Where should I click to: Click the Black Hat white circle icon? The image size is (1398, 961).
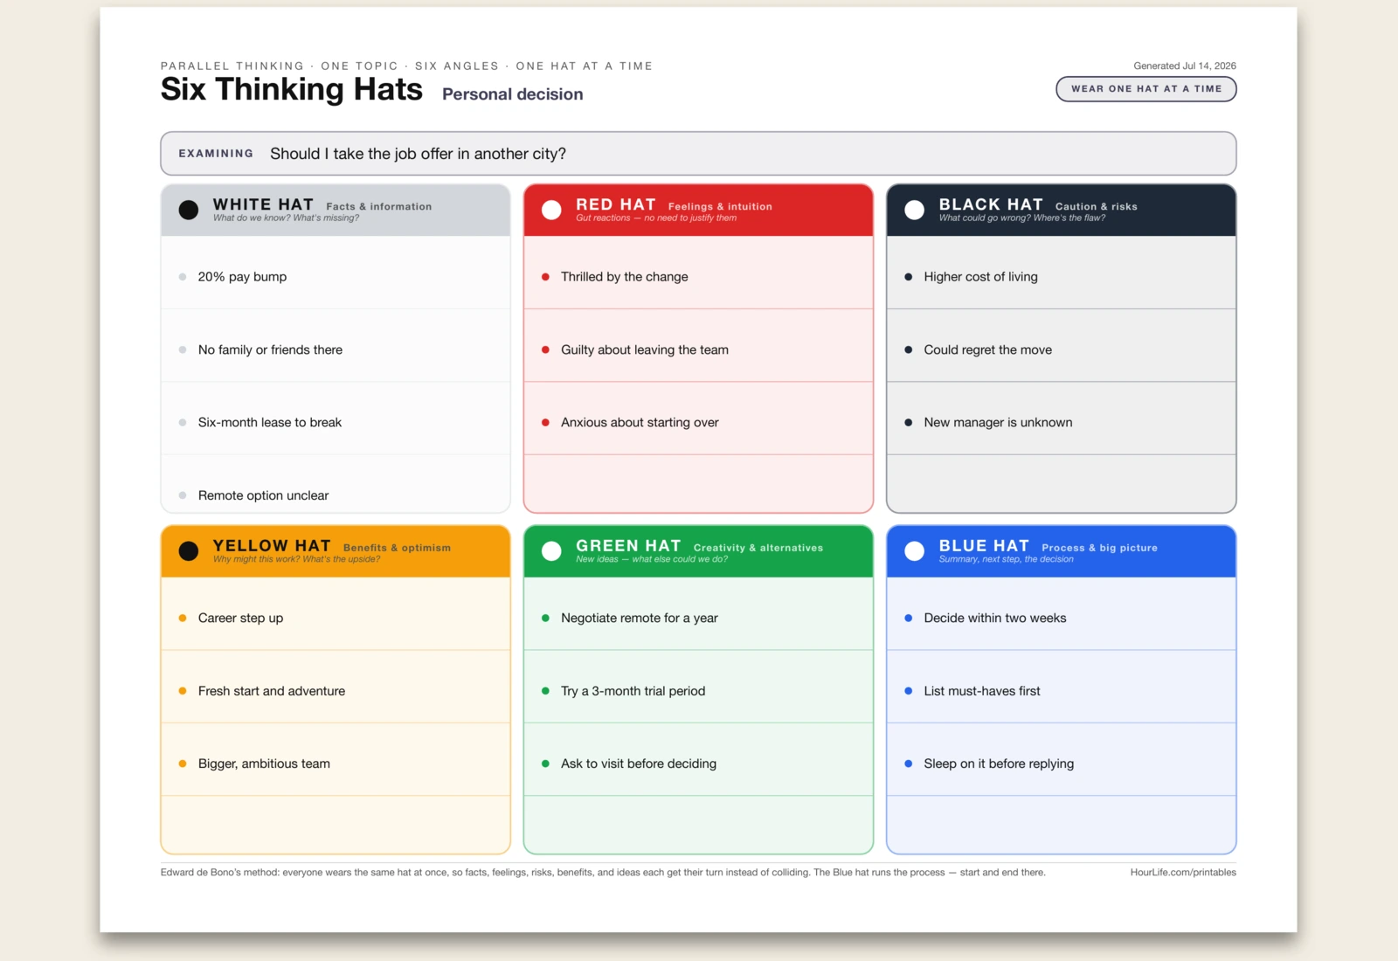(915, 210)
